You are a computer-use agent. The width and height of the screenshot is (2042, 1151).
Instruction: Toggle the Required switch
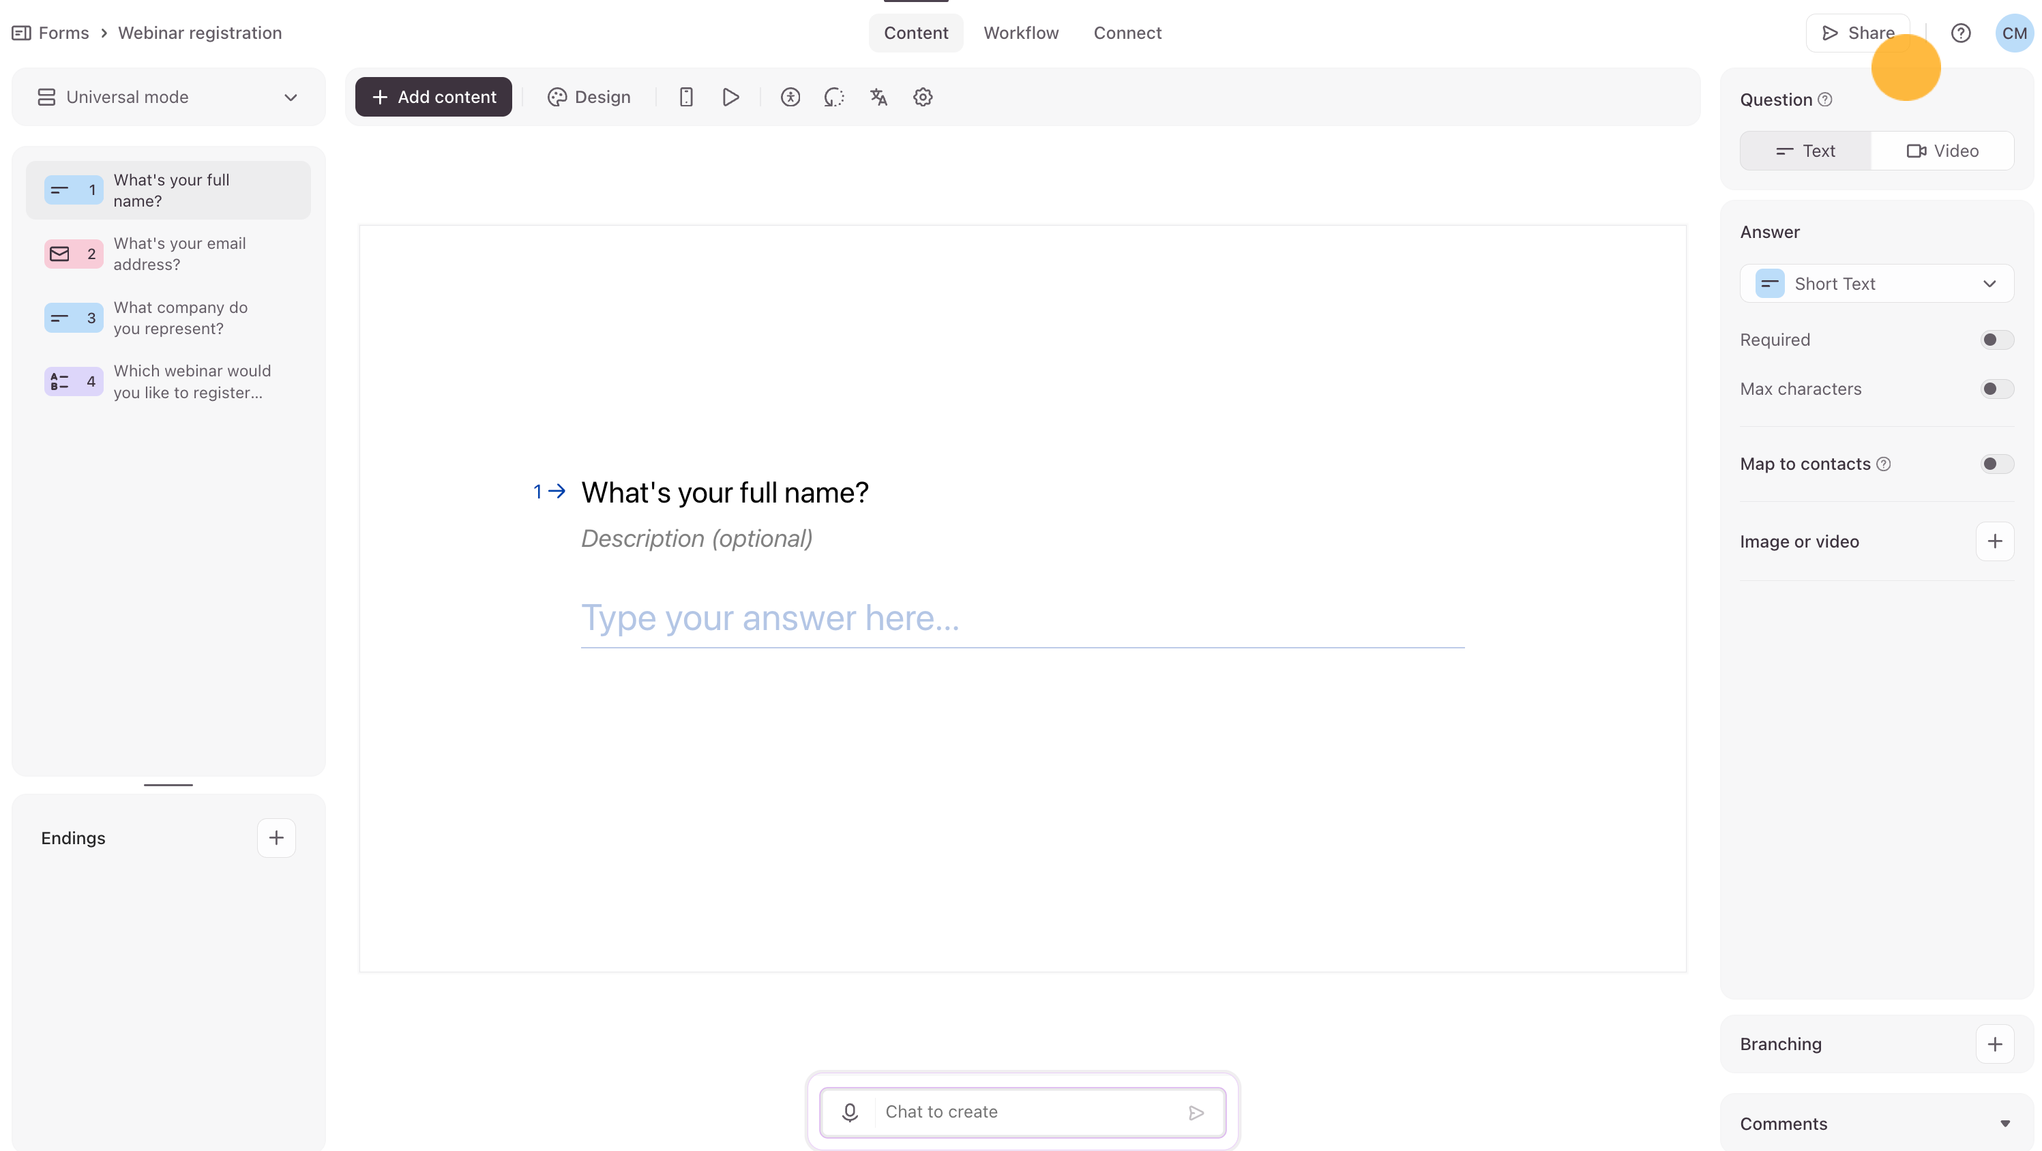point(1996,340)
